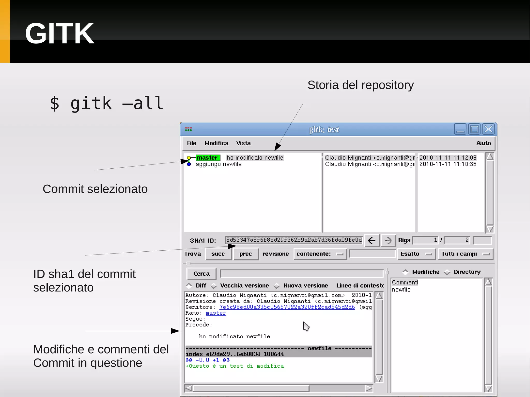
Task: Click the Cerca button
Action: click(x=201, y=274)
